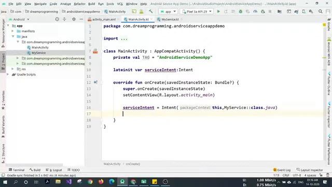Screen dimensions: 332x187
Task: Click Collapse All icon in Project panel
Action: tap(64, 19)
